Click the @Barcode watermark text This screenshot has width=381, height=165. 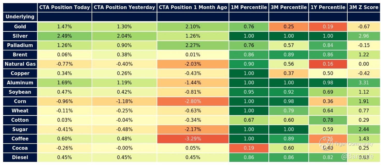(357, 156)
